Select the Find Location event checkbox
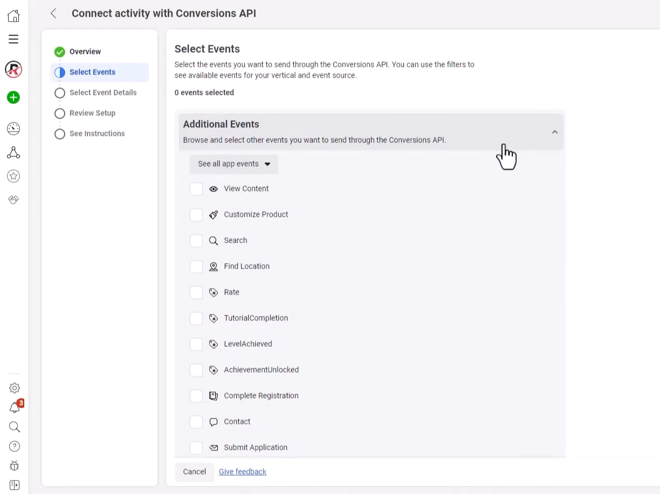660x494 pixels. click(x=196, y=266)
